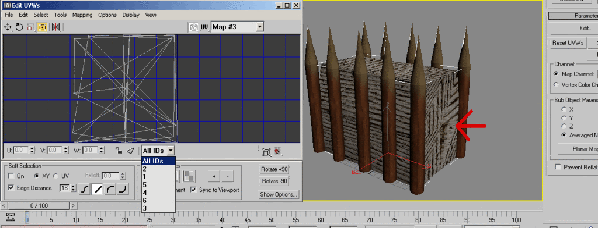Open the Select menu
Image resolution: width=598 pixels, height=228 pixels.
[41, 15]
